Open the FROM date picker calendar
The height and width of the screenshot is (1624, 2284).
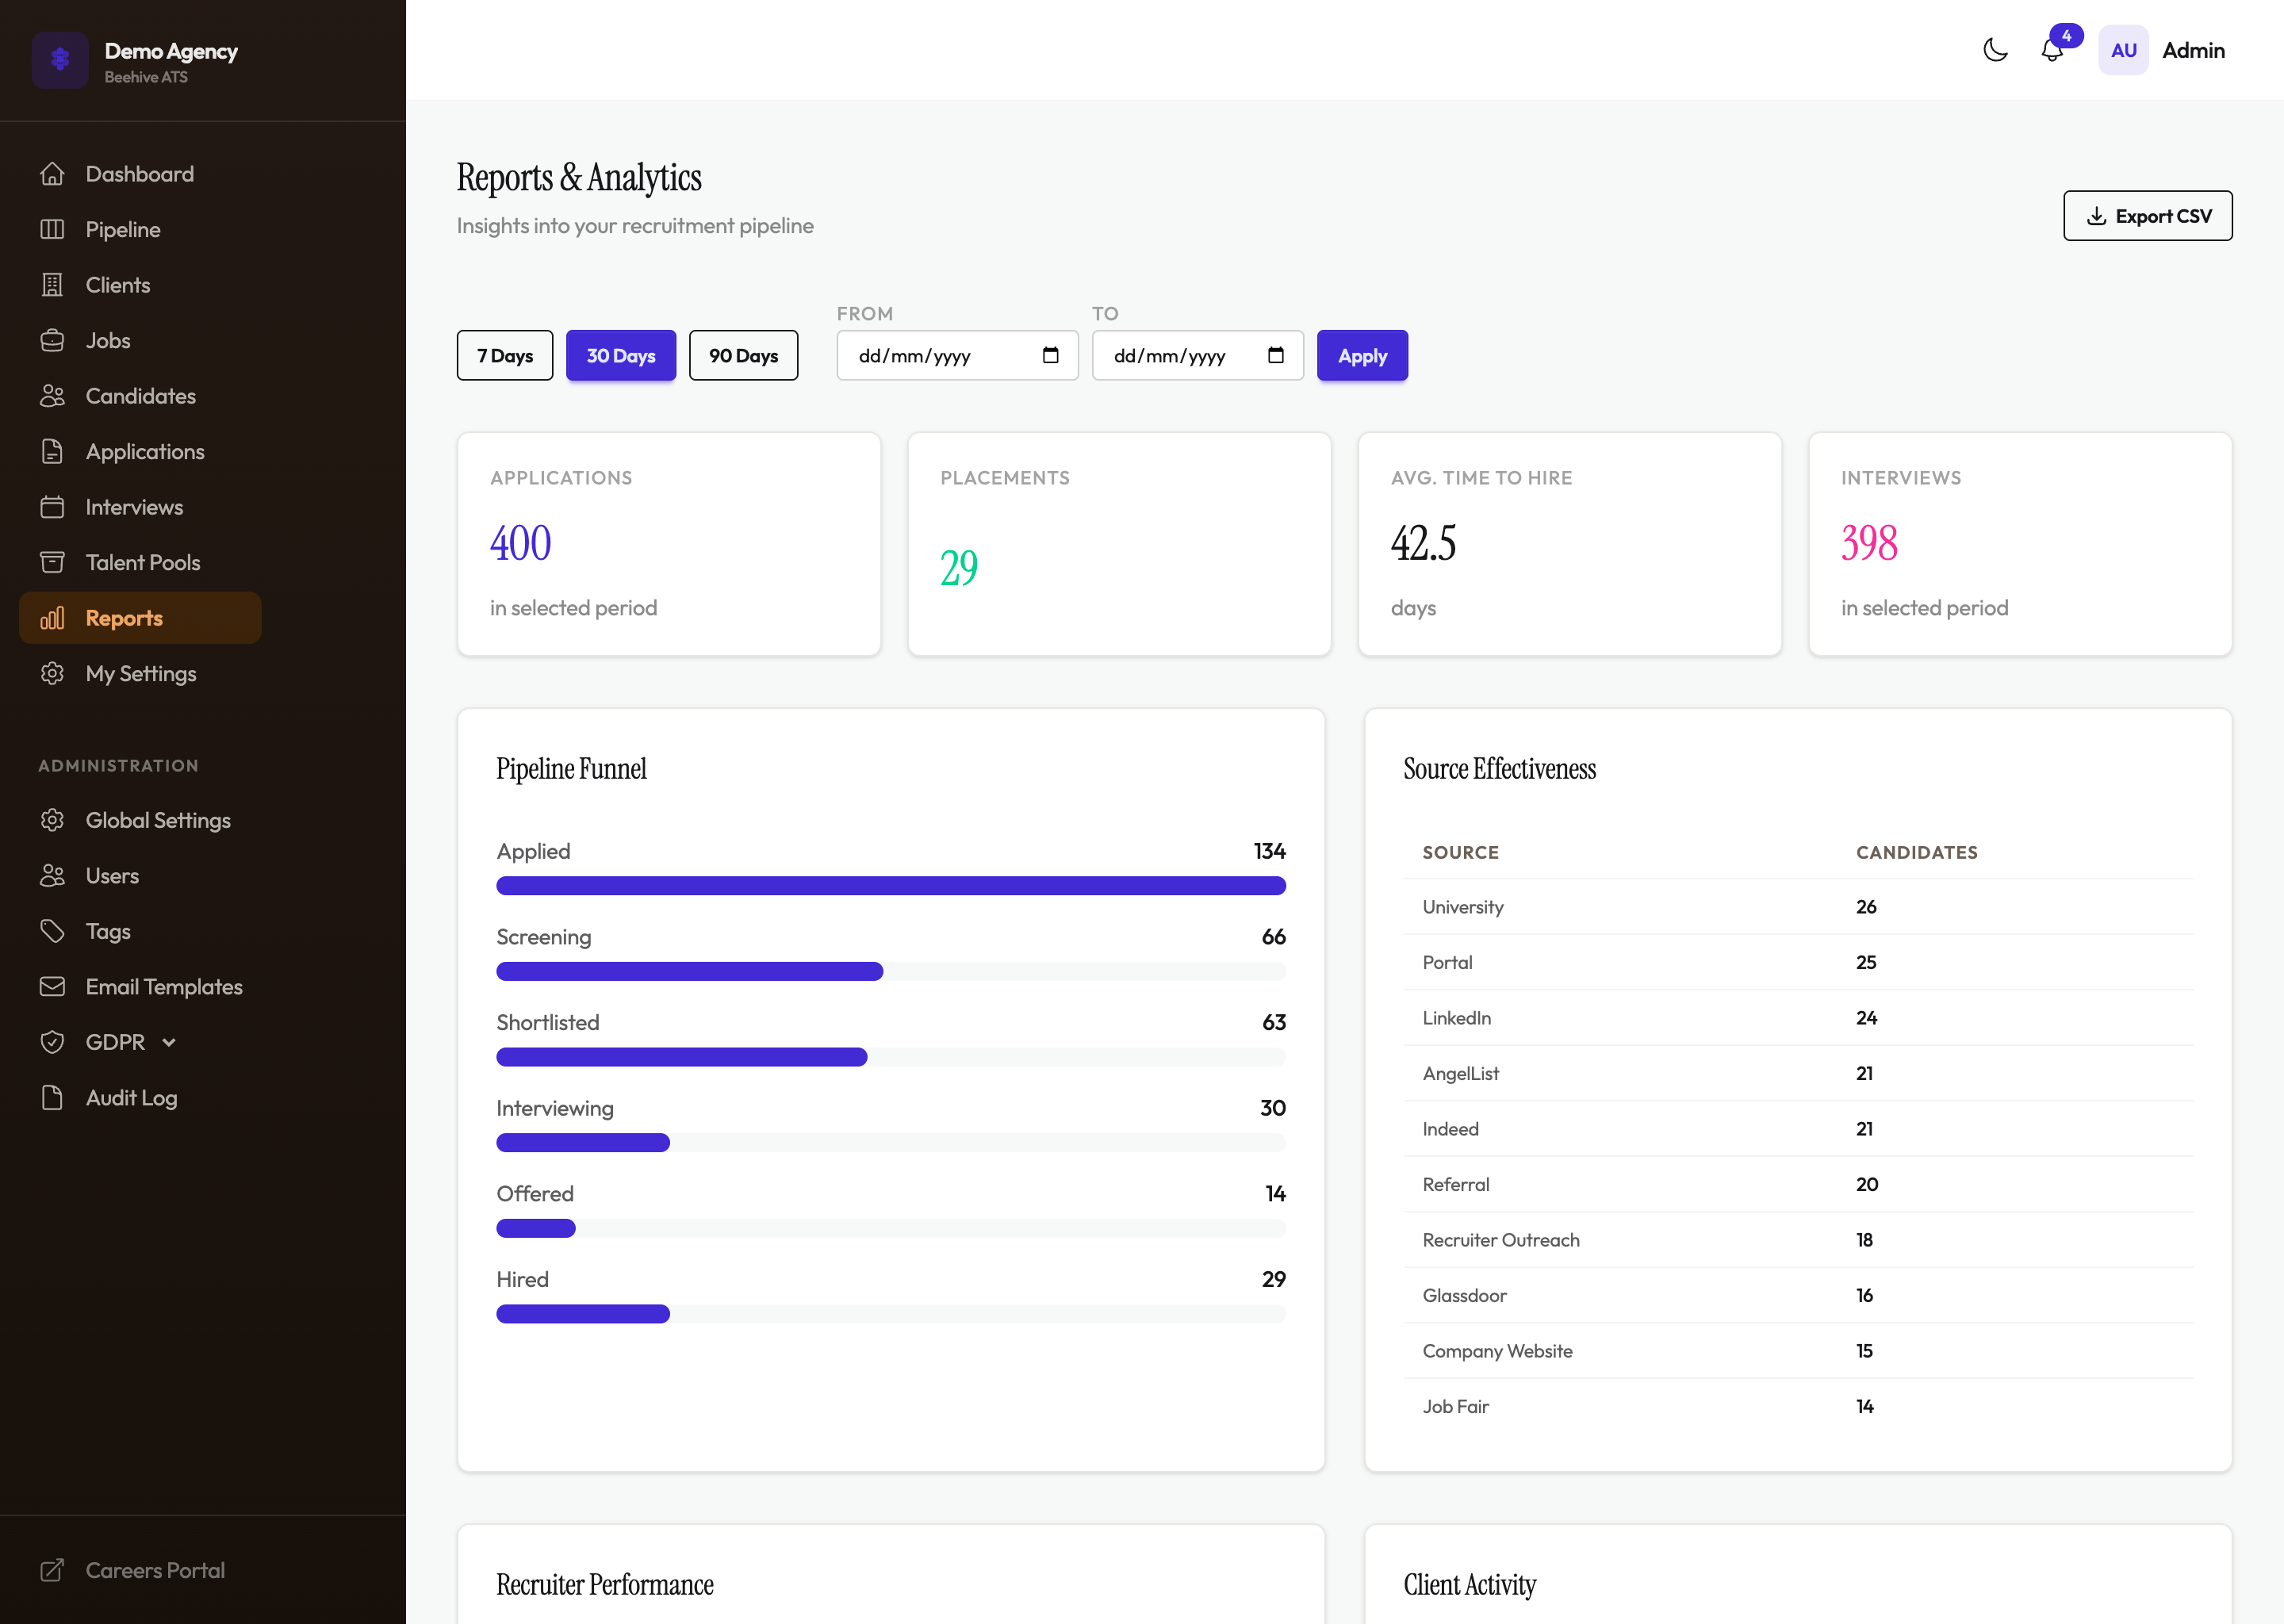click(1049, 355)
